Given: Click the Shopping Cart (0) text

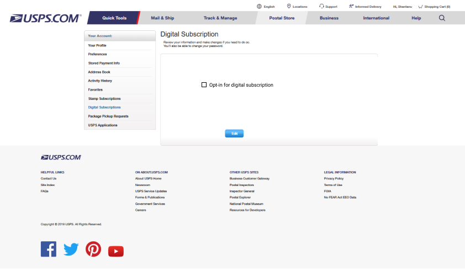Looking at the screenshot, I should point(437,7).
